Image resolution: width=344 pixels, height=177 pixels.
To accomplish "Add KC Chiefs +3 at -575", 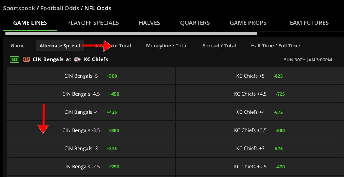I will pyautogui.click(x=260, y=149).
